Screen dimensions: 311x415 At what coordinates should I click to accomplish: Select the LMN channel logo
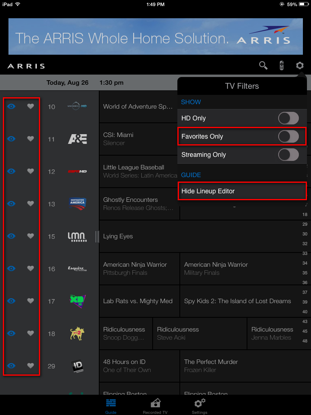[77, 237]
